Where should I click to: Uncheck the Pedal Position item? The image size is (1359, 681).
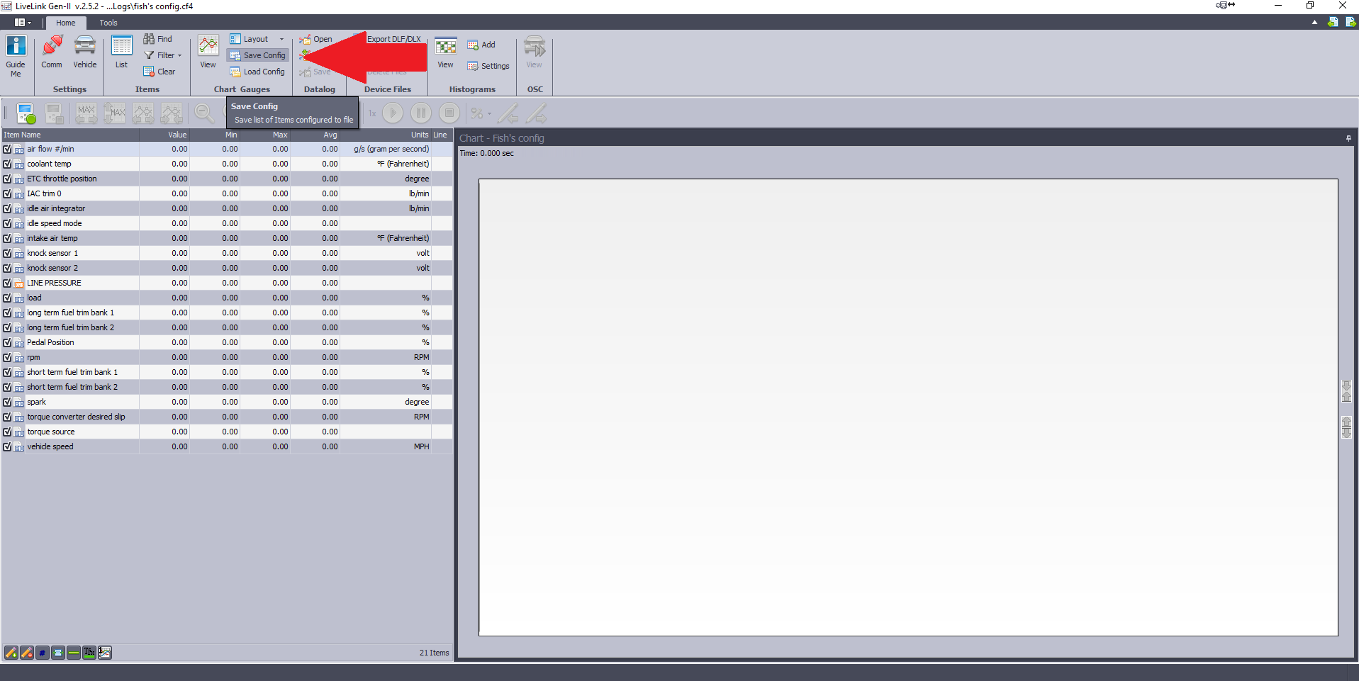point(7,342)
